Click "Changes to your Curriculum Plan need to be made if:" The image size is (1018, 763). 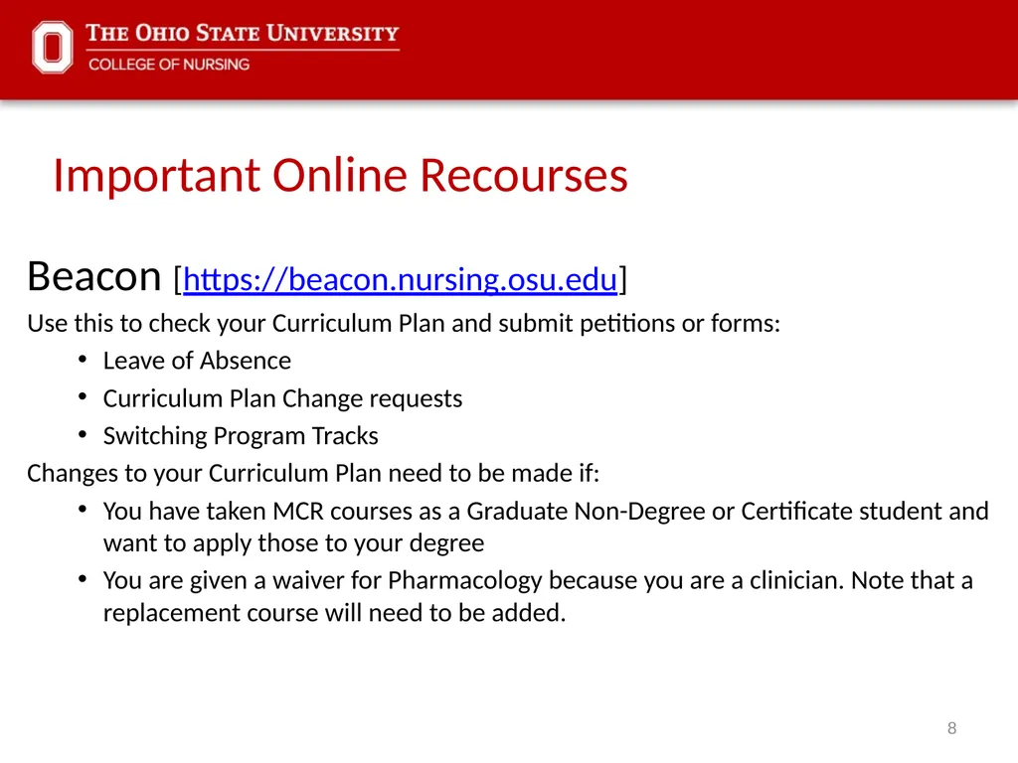(313, 474)
